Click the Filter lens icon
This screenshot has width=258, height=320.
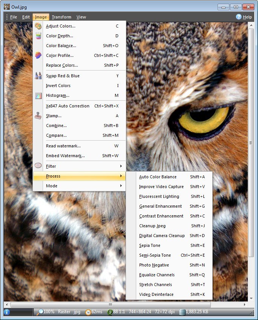pos(38,165)
